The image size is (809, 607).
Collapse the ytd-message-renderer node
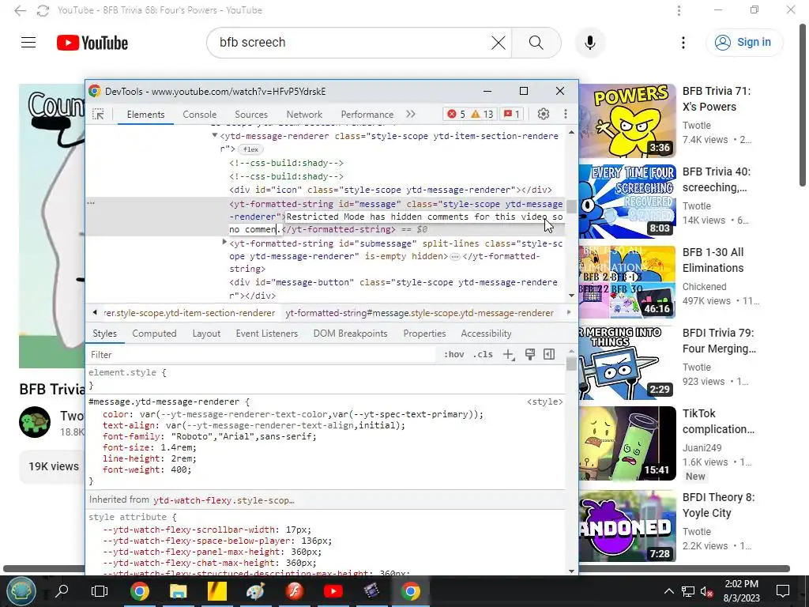[x=215, y=135]
